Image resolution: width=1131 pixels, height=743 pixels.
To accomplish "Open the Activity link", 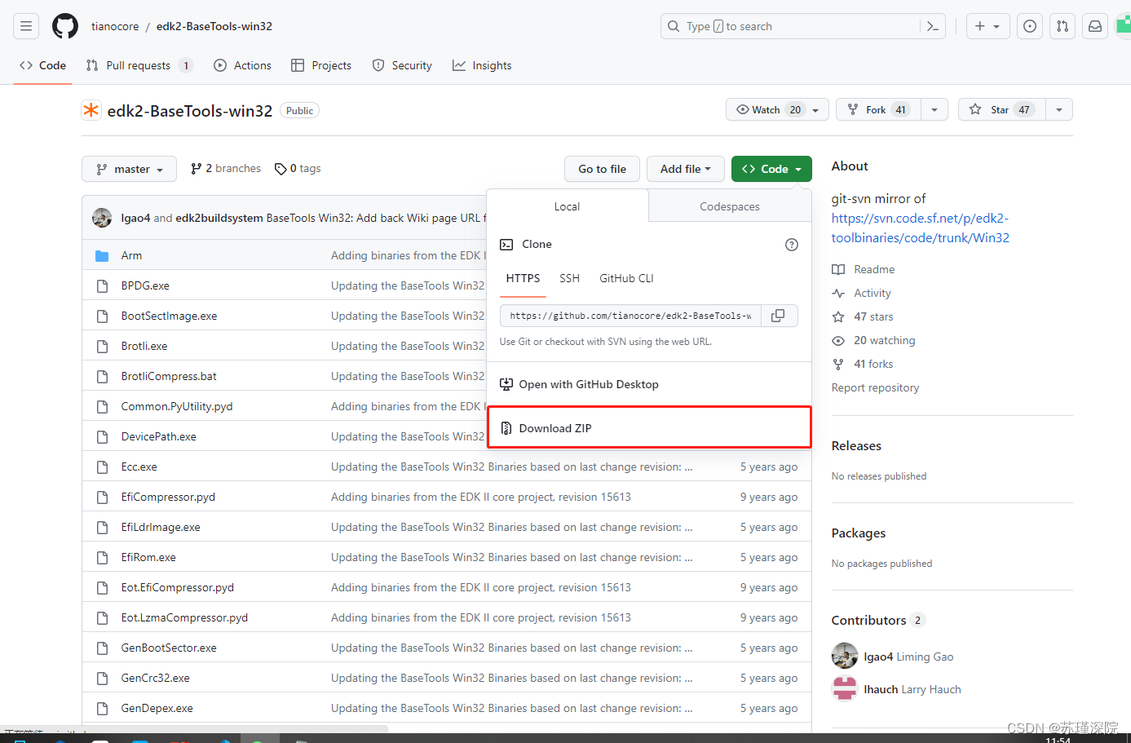I will click(862, 293).
